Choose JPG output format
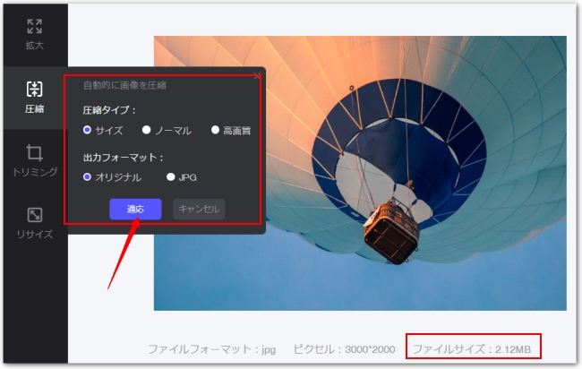This screenshot has height=369, width=582. pyautogui.click(x=182, y=177)
